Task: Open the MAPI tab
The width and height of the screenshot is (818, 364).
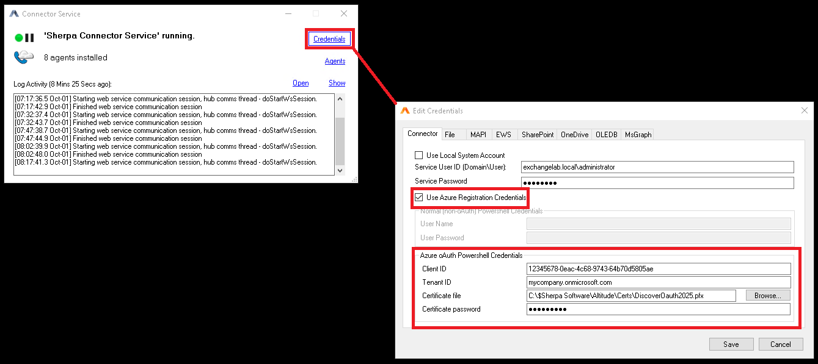Action: 478,135
